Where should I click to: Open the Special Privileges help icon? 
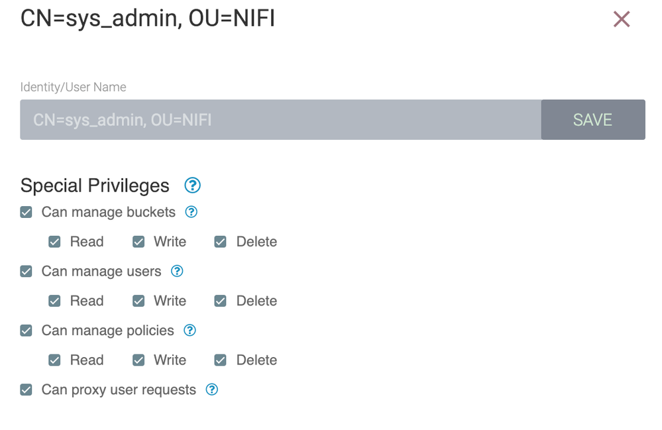pos(192,186)
